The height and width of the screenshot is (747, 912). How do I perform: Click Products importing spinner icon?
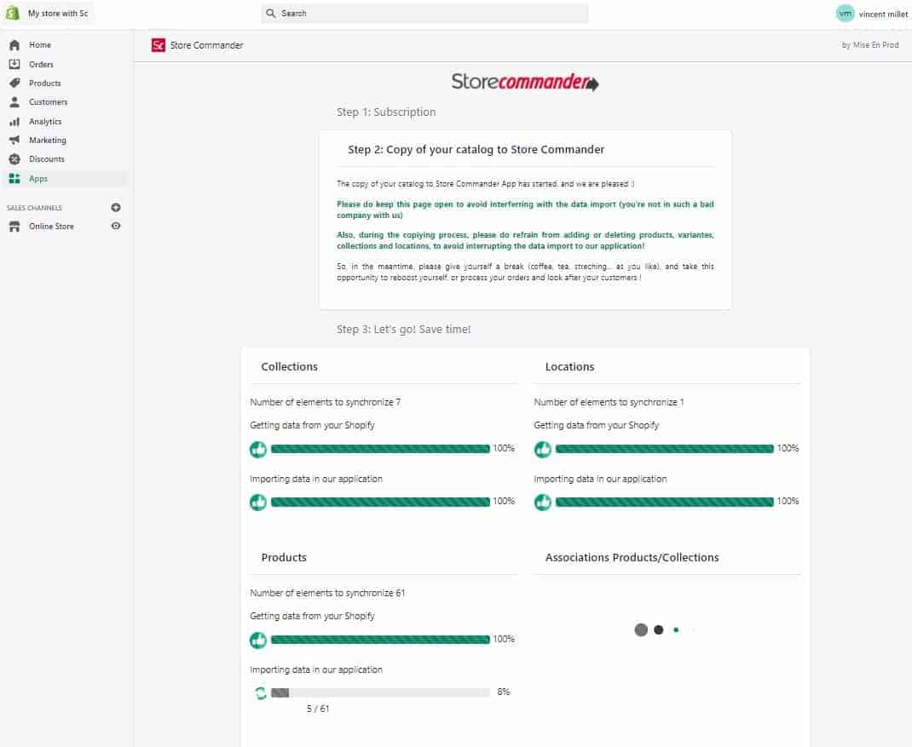[260, 692]
